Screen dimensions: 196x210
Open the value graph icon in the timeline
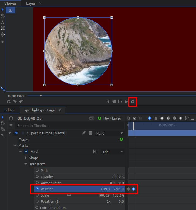pyautogui.click(x=187, y=118)
